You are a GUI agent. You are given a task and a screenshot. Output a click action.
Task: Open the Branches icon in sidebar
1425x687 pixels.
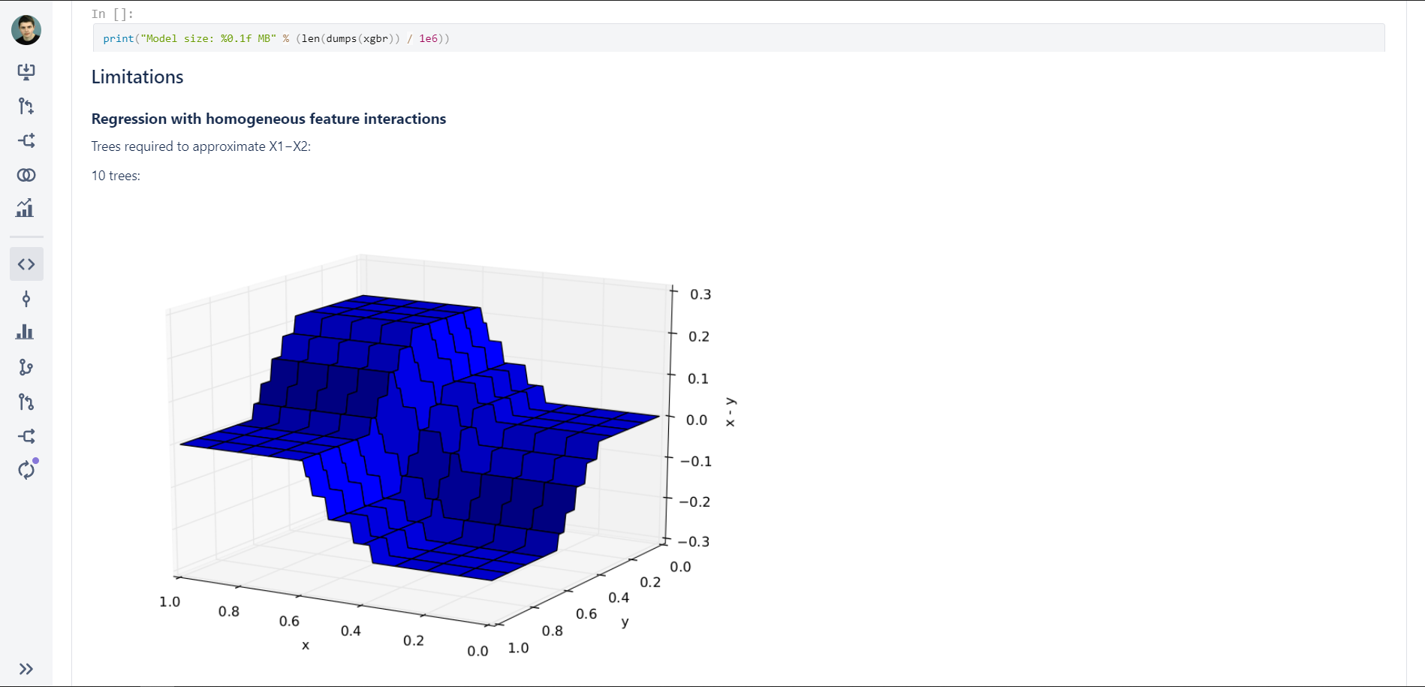point(26,367)
